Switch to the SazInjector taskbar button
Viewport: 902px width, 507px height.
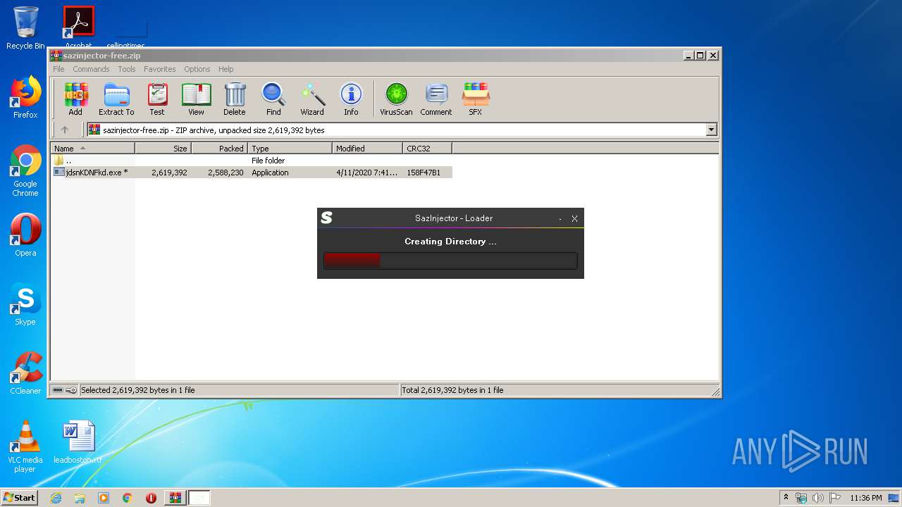199,498
